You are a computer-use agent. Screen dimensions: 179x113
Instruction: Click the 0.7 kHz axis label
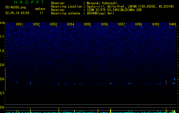tap(2, 93)
